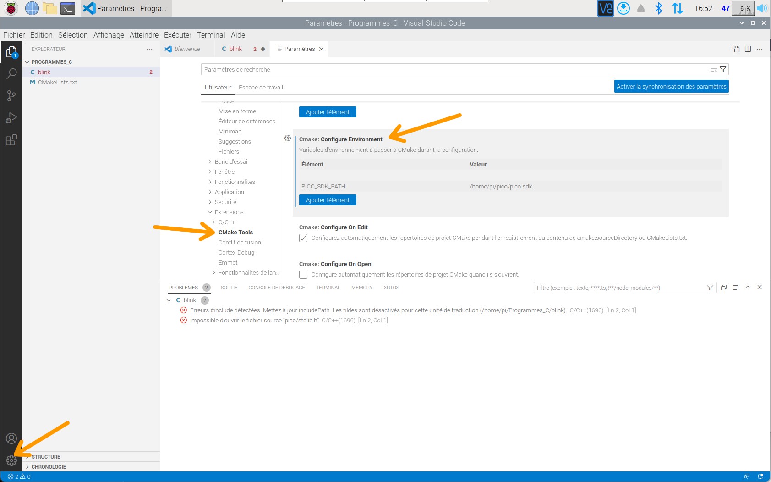This screenshot has width=771, height=482.
Task: Expand Banc d'essai settings category
Action: tap(210, 161)
